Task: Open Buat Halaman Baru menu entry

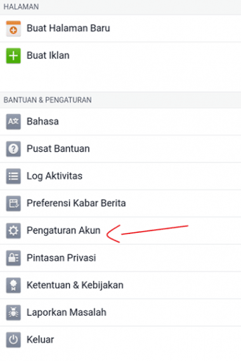Action: pyautogui.click(x=120, y=29)
